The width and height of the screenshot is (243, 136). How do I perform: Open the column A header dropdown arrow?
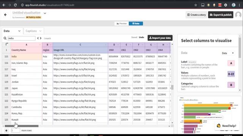pyautogui.click(x=40, y=45)
